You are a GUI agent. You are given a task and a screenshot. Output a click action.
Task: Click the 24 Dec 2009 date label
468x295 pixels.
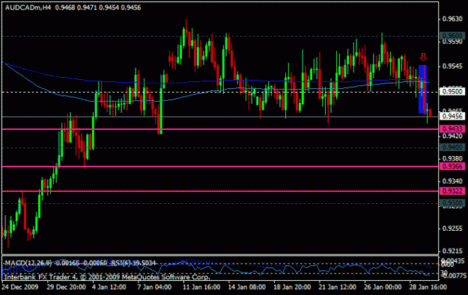pyautogui.click(x=20, y=288)
